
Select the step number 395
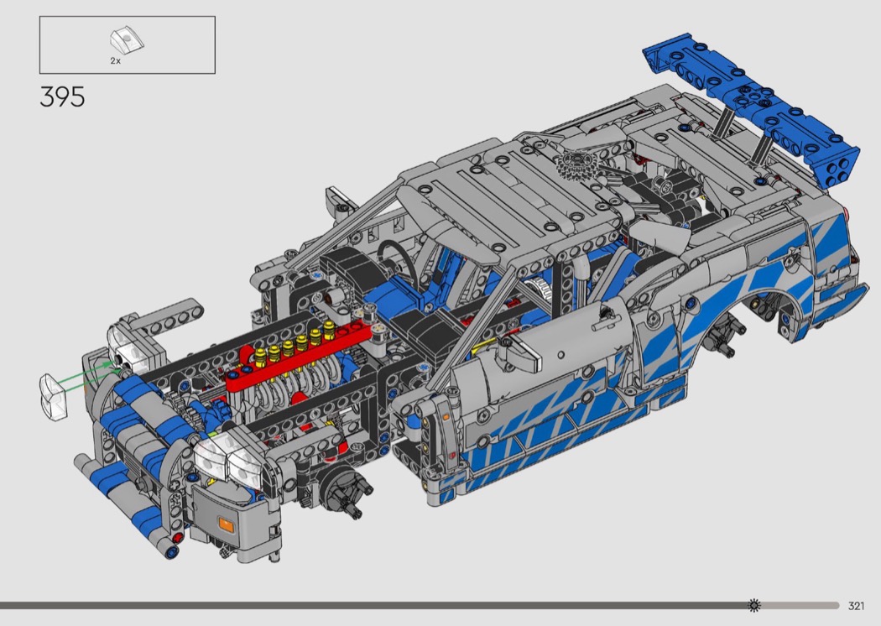(x=62, y=97)
